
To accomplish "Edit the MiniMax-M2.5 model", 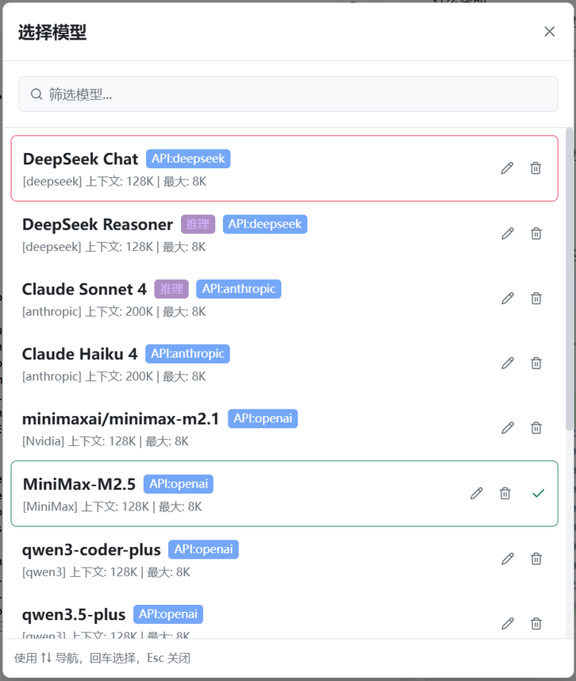I will (x=476, y=494).
